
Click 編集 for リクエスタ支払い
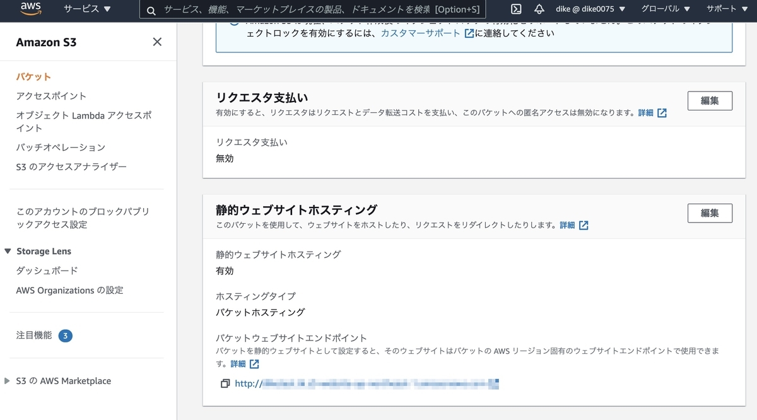tap(710, 101)
